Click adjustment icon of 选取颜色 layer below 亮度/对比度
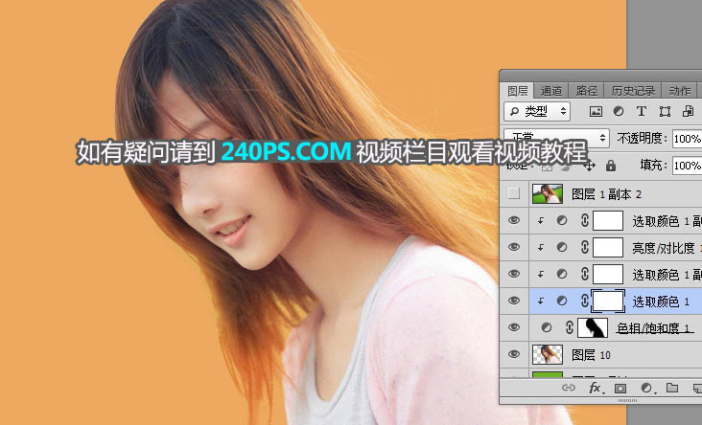The width and height of the screenshot is (702, 425). (x=561, y=274)
